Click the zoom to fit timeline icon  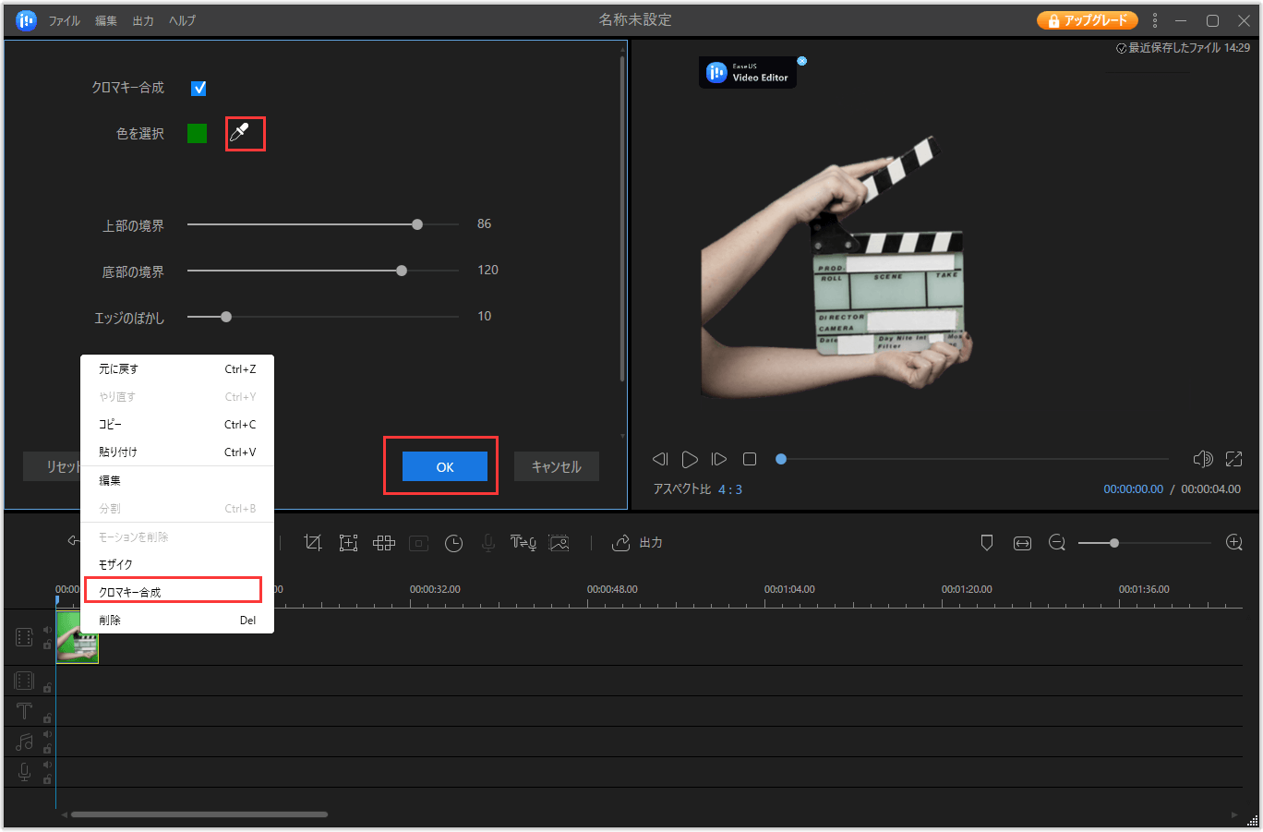click(1022, 543)
